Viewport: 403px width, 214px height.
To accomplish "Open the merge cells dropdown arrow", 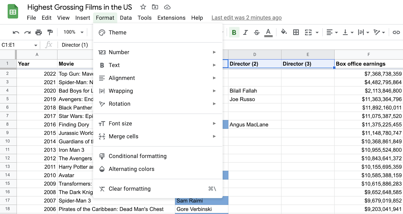I will 317,33.
